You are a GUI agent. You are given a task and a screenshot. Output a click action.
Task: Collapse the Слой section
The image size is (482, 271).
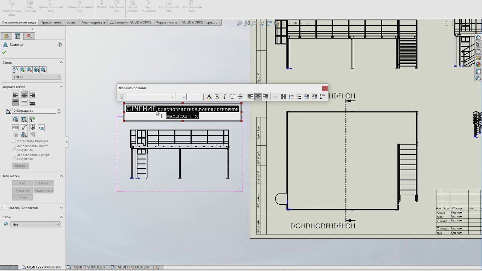point(61,217)
